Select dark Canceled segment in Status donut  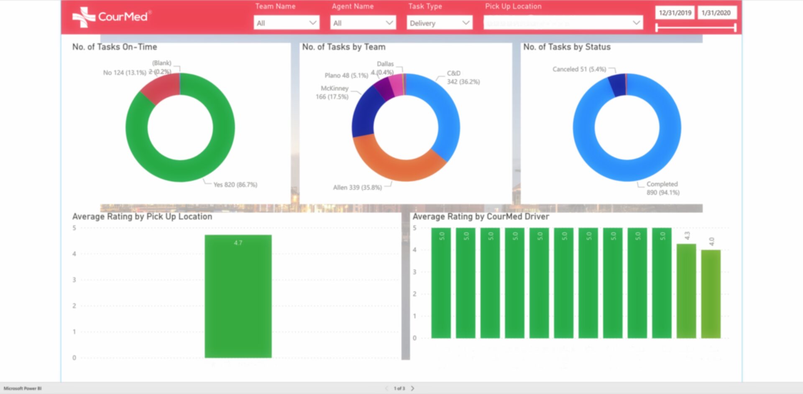617,85
